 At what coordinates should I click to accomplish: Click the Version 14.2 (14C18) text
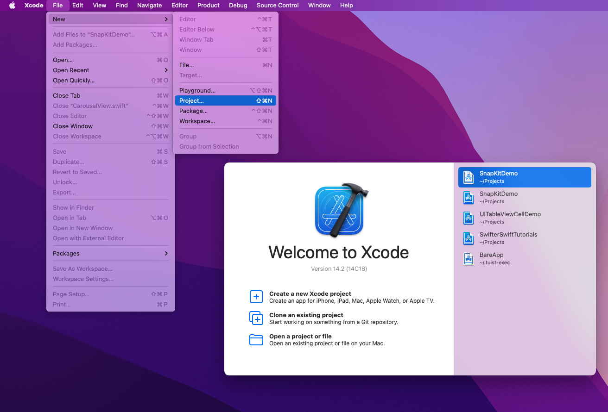(339, 269)
